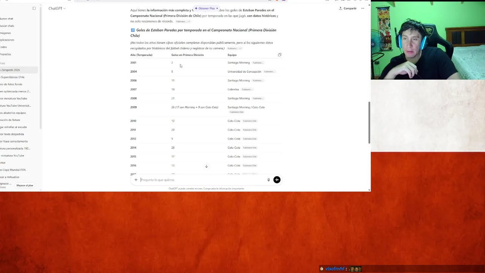This screenshot has width=485, height=273.
Task: Select the 'personalizada 192...' chat
Action: 19,148
